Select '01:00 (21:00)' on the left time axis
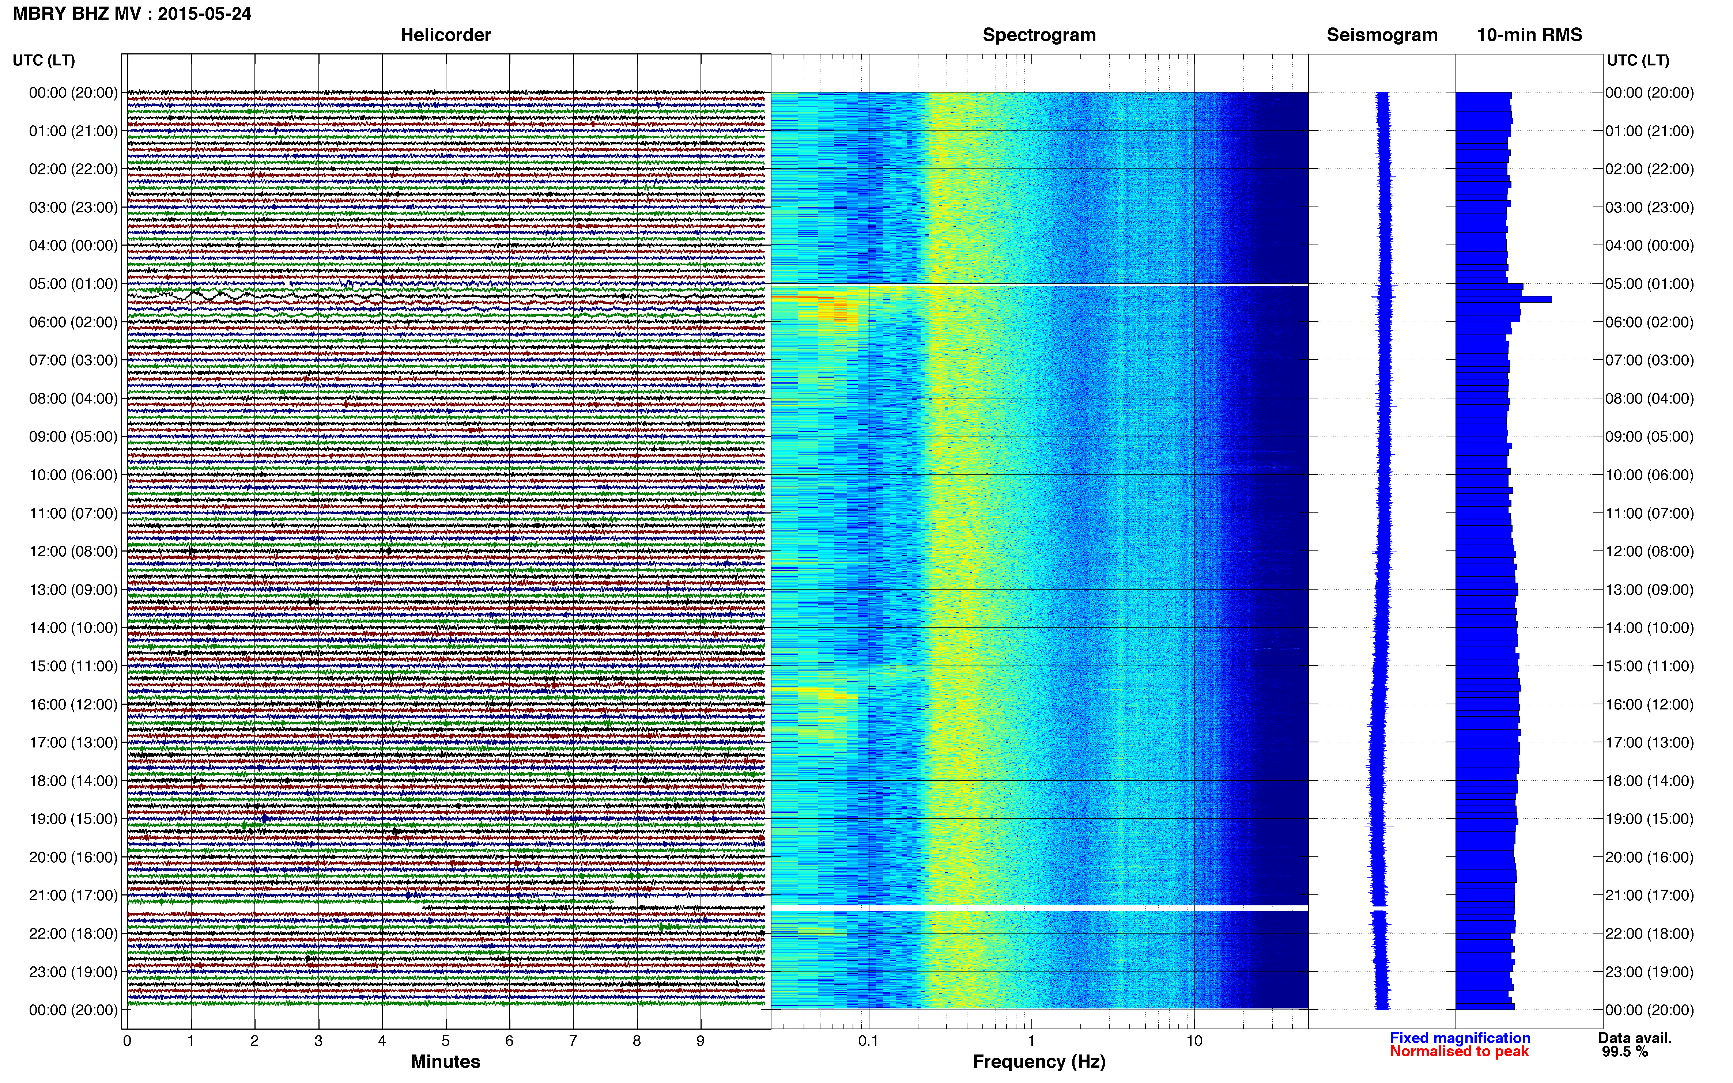 point(73,131)
